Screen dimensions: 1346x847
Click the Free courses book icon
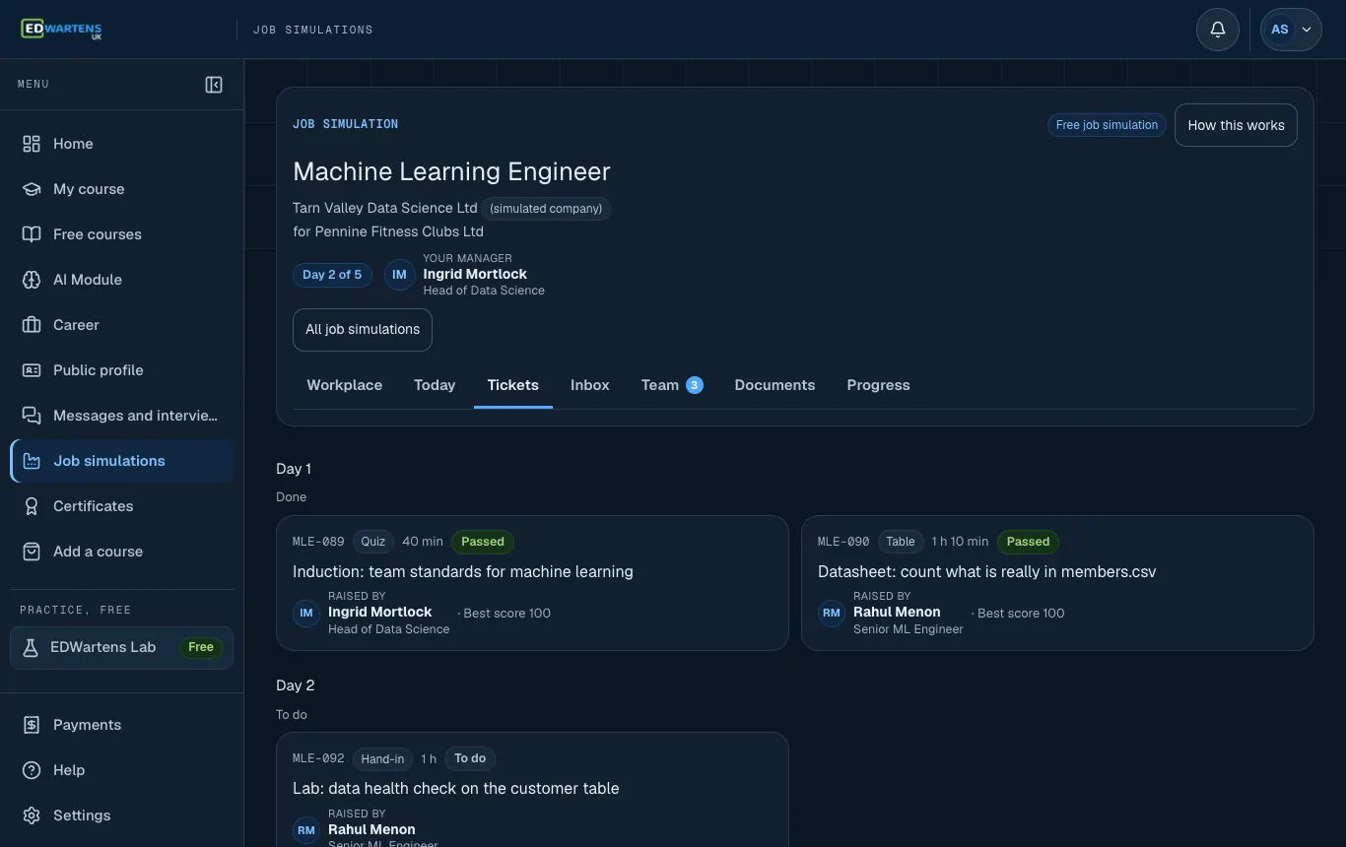32,234
